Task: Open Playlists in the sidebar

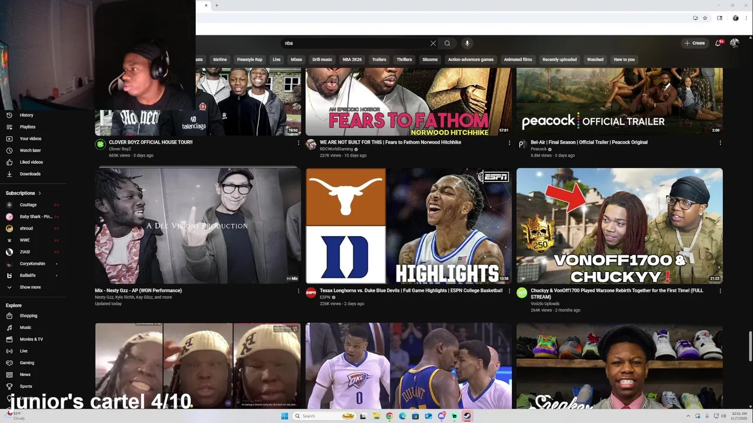Action: click(x=27, y=127)
